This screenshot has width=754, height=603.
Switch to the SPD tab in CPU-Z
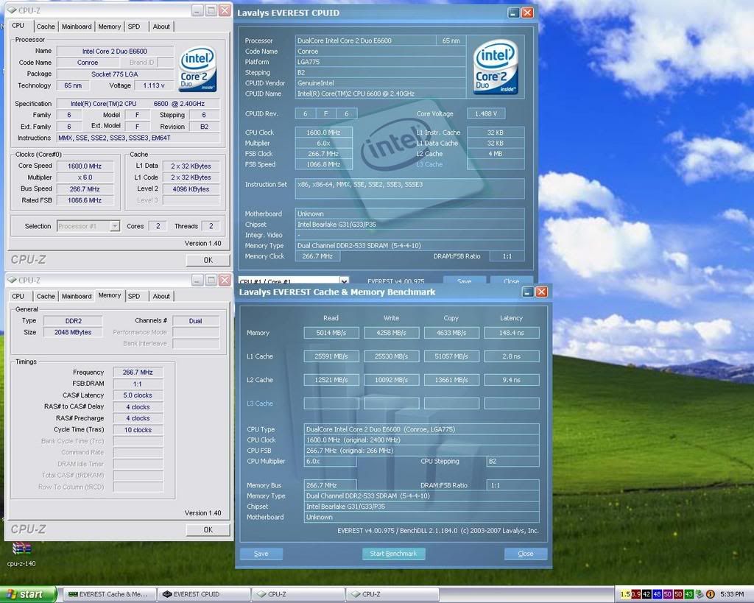coord(134,26)
